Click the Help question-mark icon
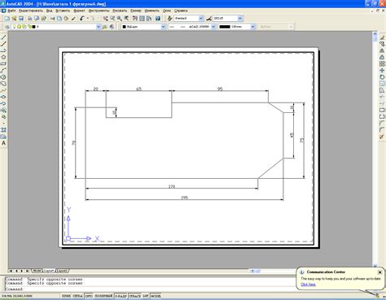This screenshot has width=386, height=300. tap(158, 19)
